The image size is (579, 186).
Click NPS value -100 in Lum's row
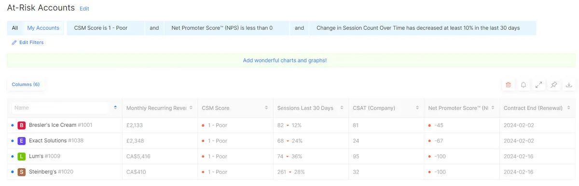pos(440,156)
